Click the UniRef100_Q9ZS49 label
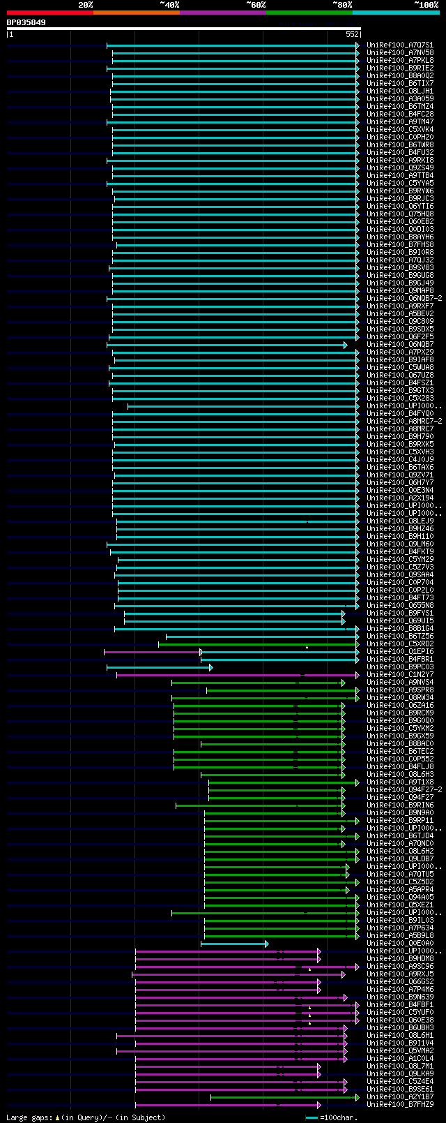The width and height of the screenshot is (446, 1123). click(400, 168)
